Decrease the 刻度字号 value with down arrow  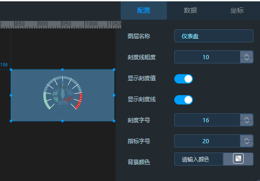[246, 122]
